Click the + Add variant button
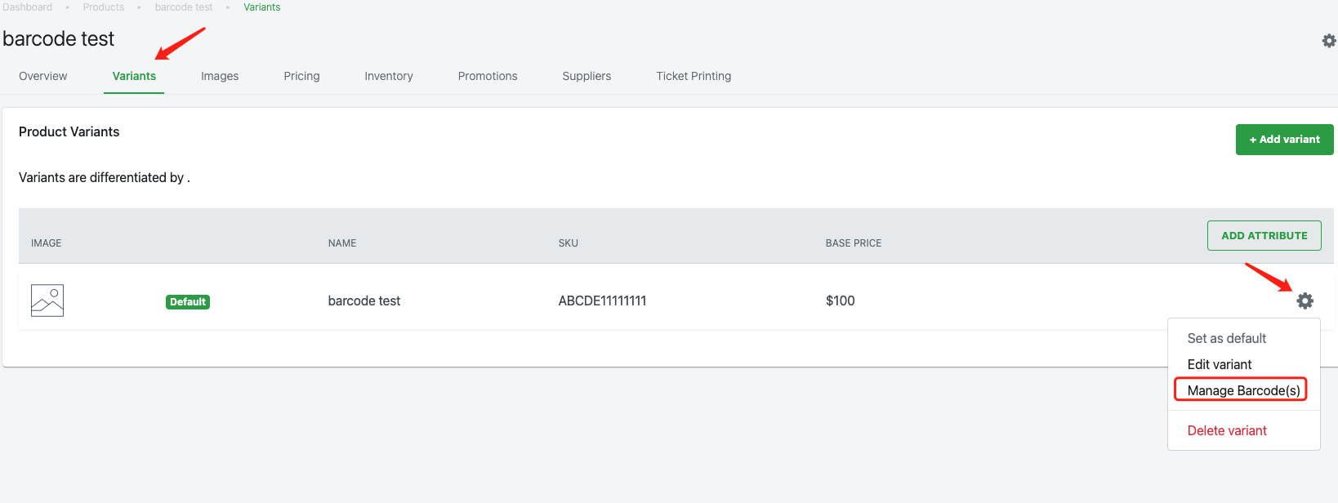The width and height of the screenshot is (1338, 503). pyautogui.click(x=1284, y=140)
